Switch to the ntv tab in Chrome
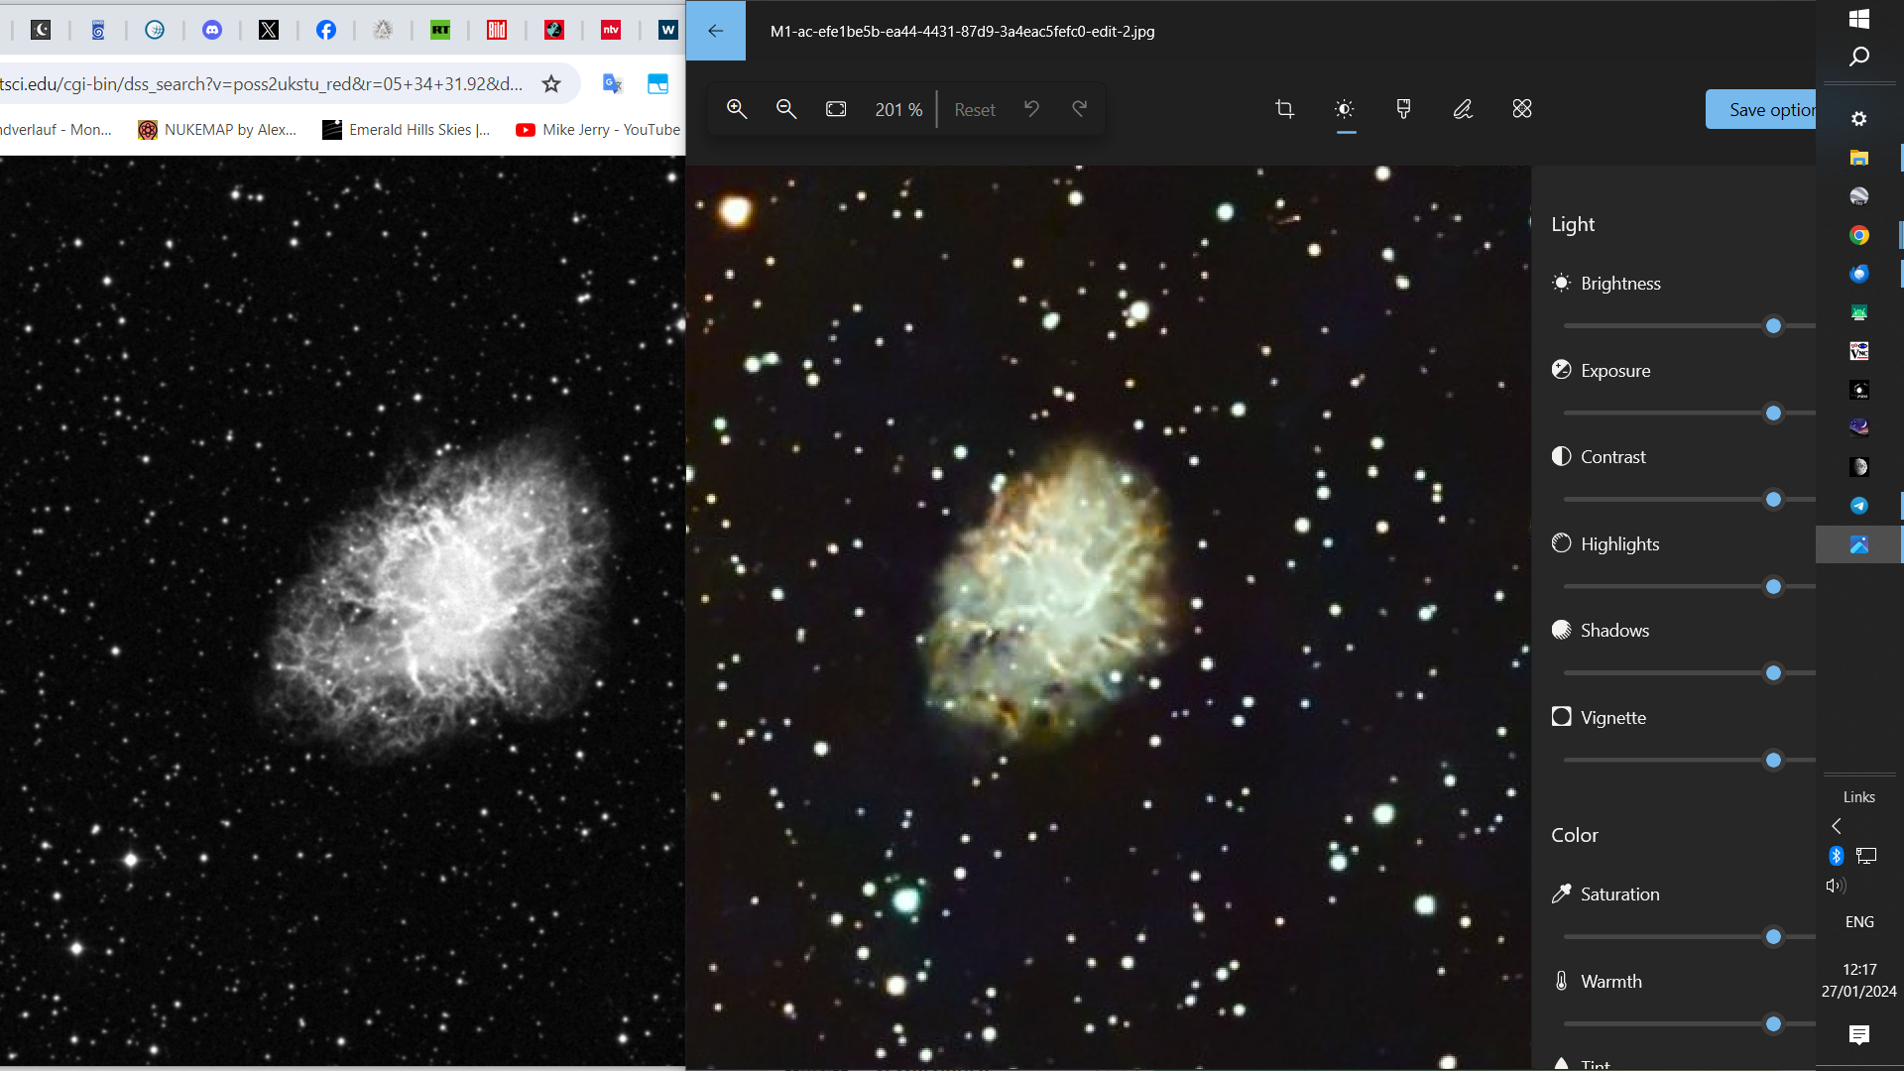This screenshot has height=1071, width=1904. pyautogui.click(x=611, y=30)
